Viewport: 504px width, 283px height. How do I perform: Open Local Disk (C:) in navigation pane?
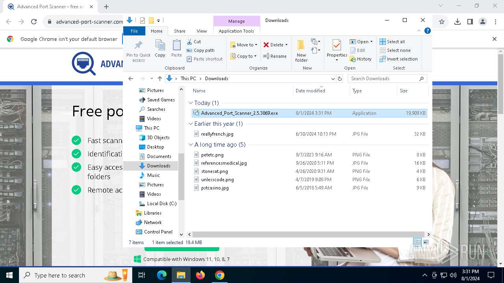pyautogui.click(x=161, y=204)
